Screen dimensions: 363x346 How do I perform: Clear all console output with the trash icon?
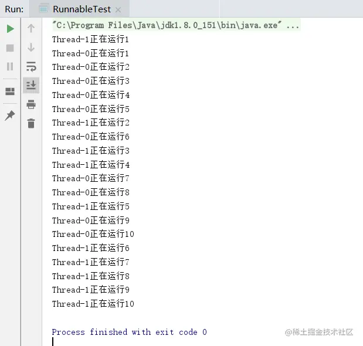(31, 123)
